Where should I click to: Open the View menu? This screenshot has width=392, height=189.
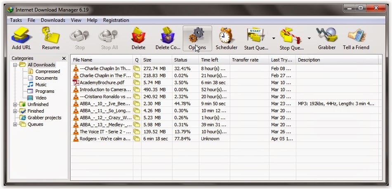click(76, 20)
